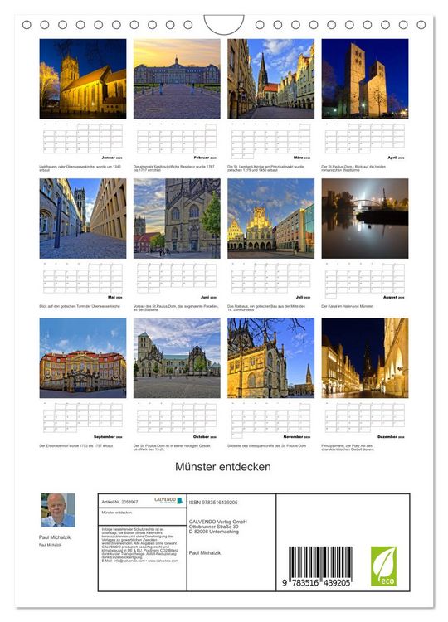
Task: Click the 'Ottobrunner Straße 39' address line
Action: coord(214,527)
